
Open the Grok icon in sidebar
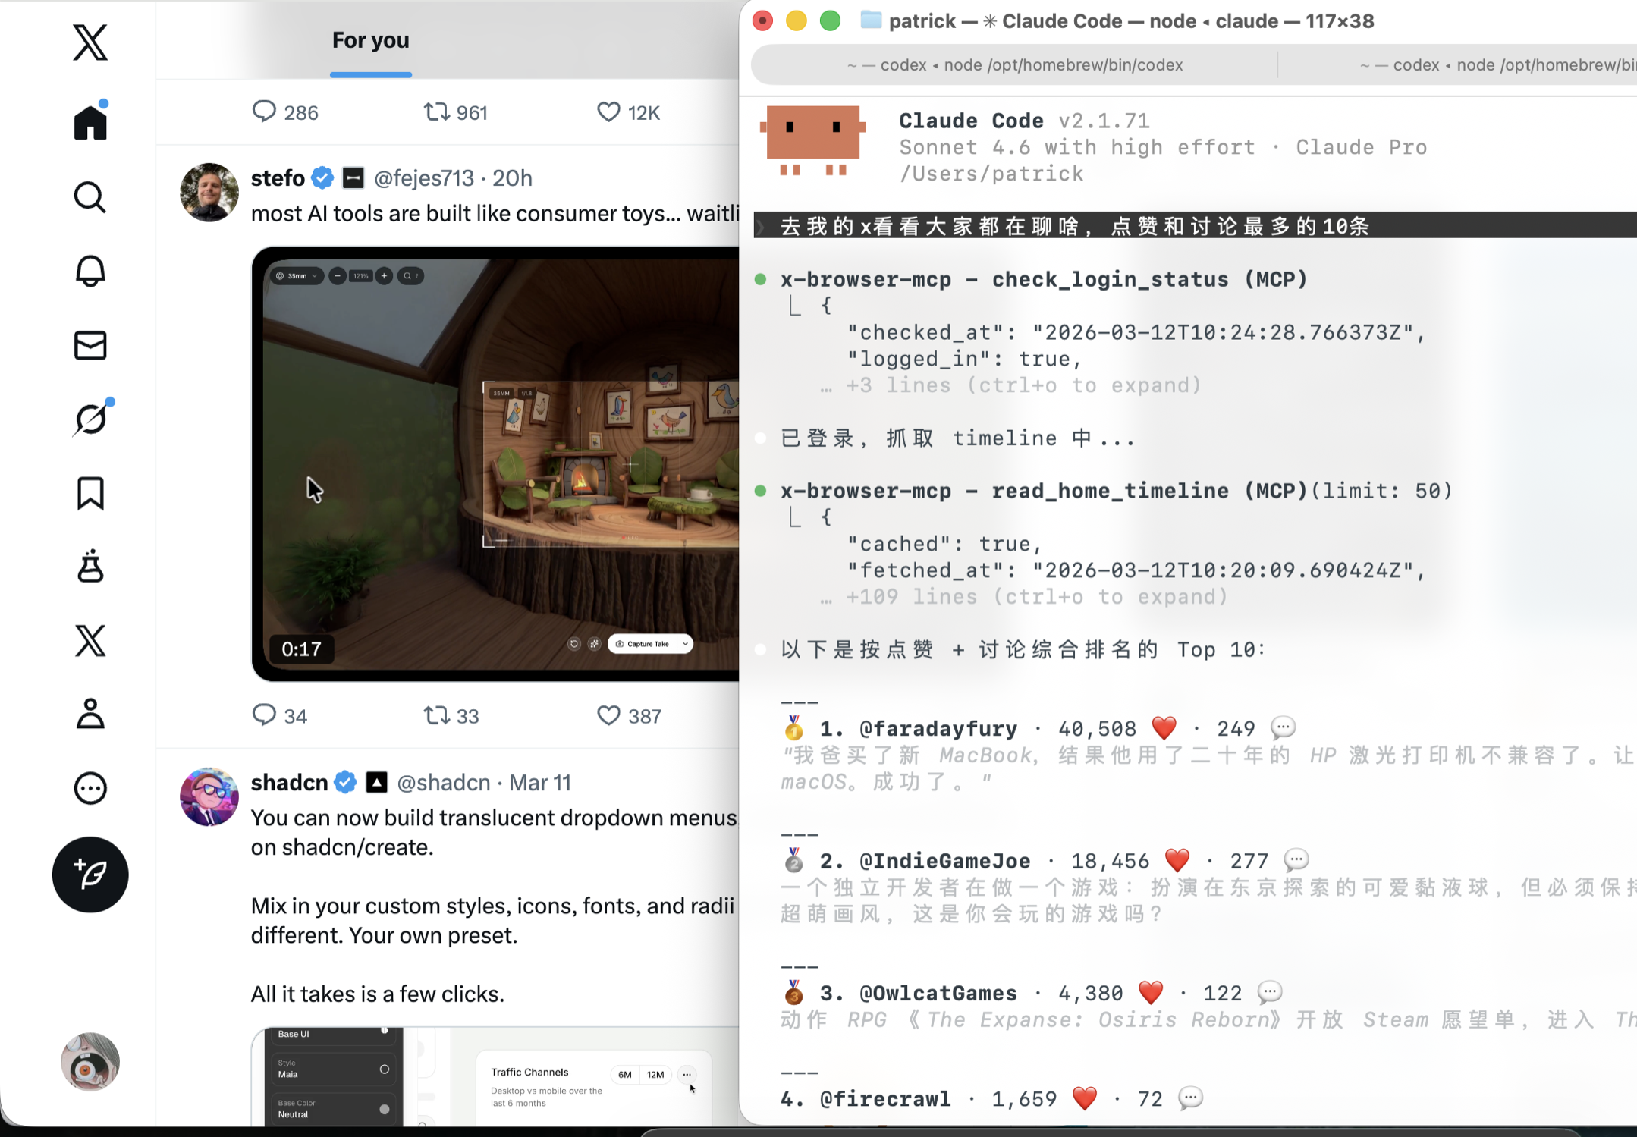90,419
